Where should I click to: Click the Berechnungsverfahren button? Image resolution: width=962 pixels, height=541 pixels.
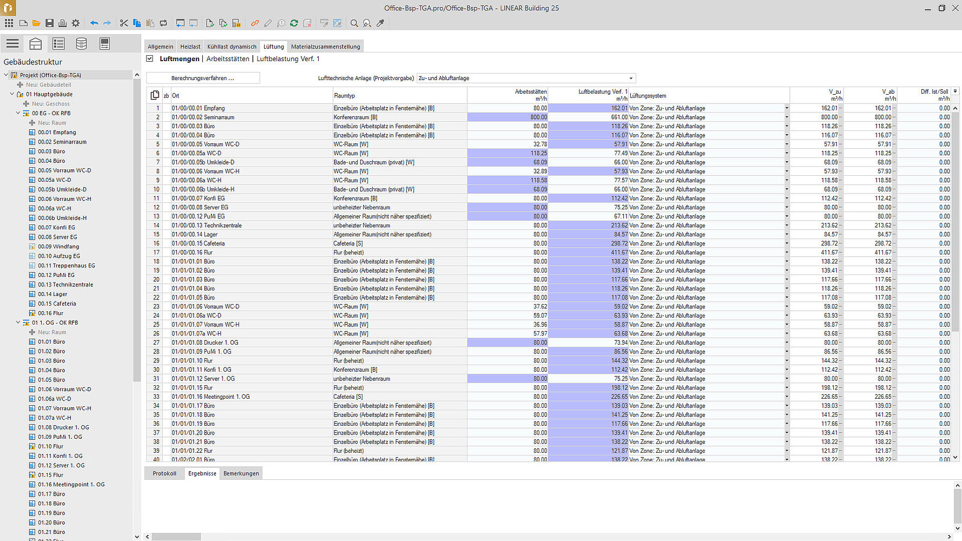click(203, 78)
